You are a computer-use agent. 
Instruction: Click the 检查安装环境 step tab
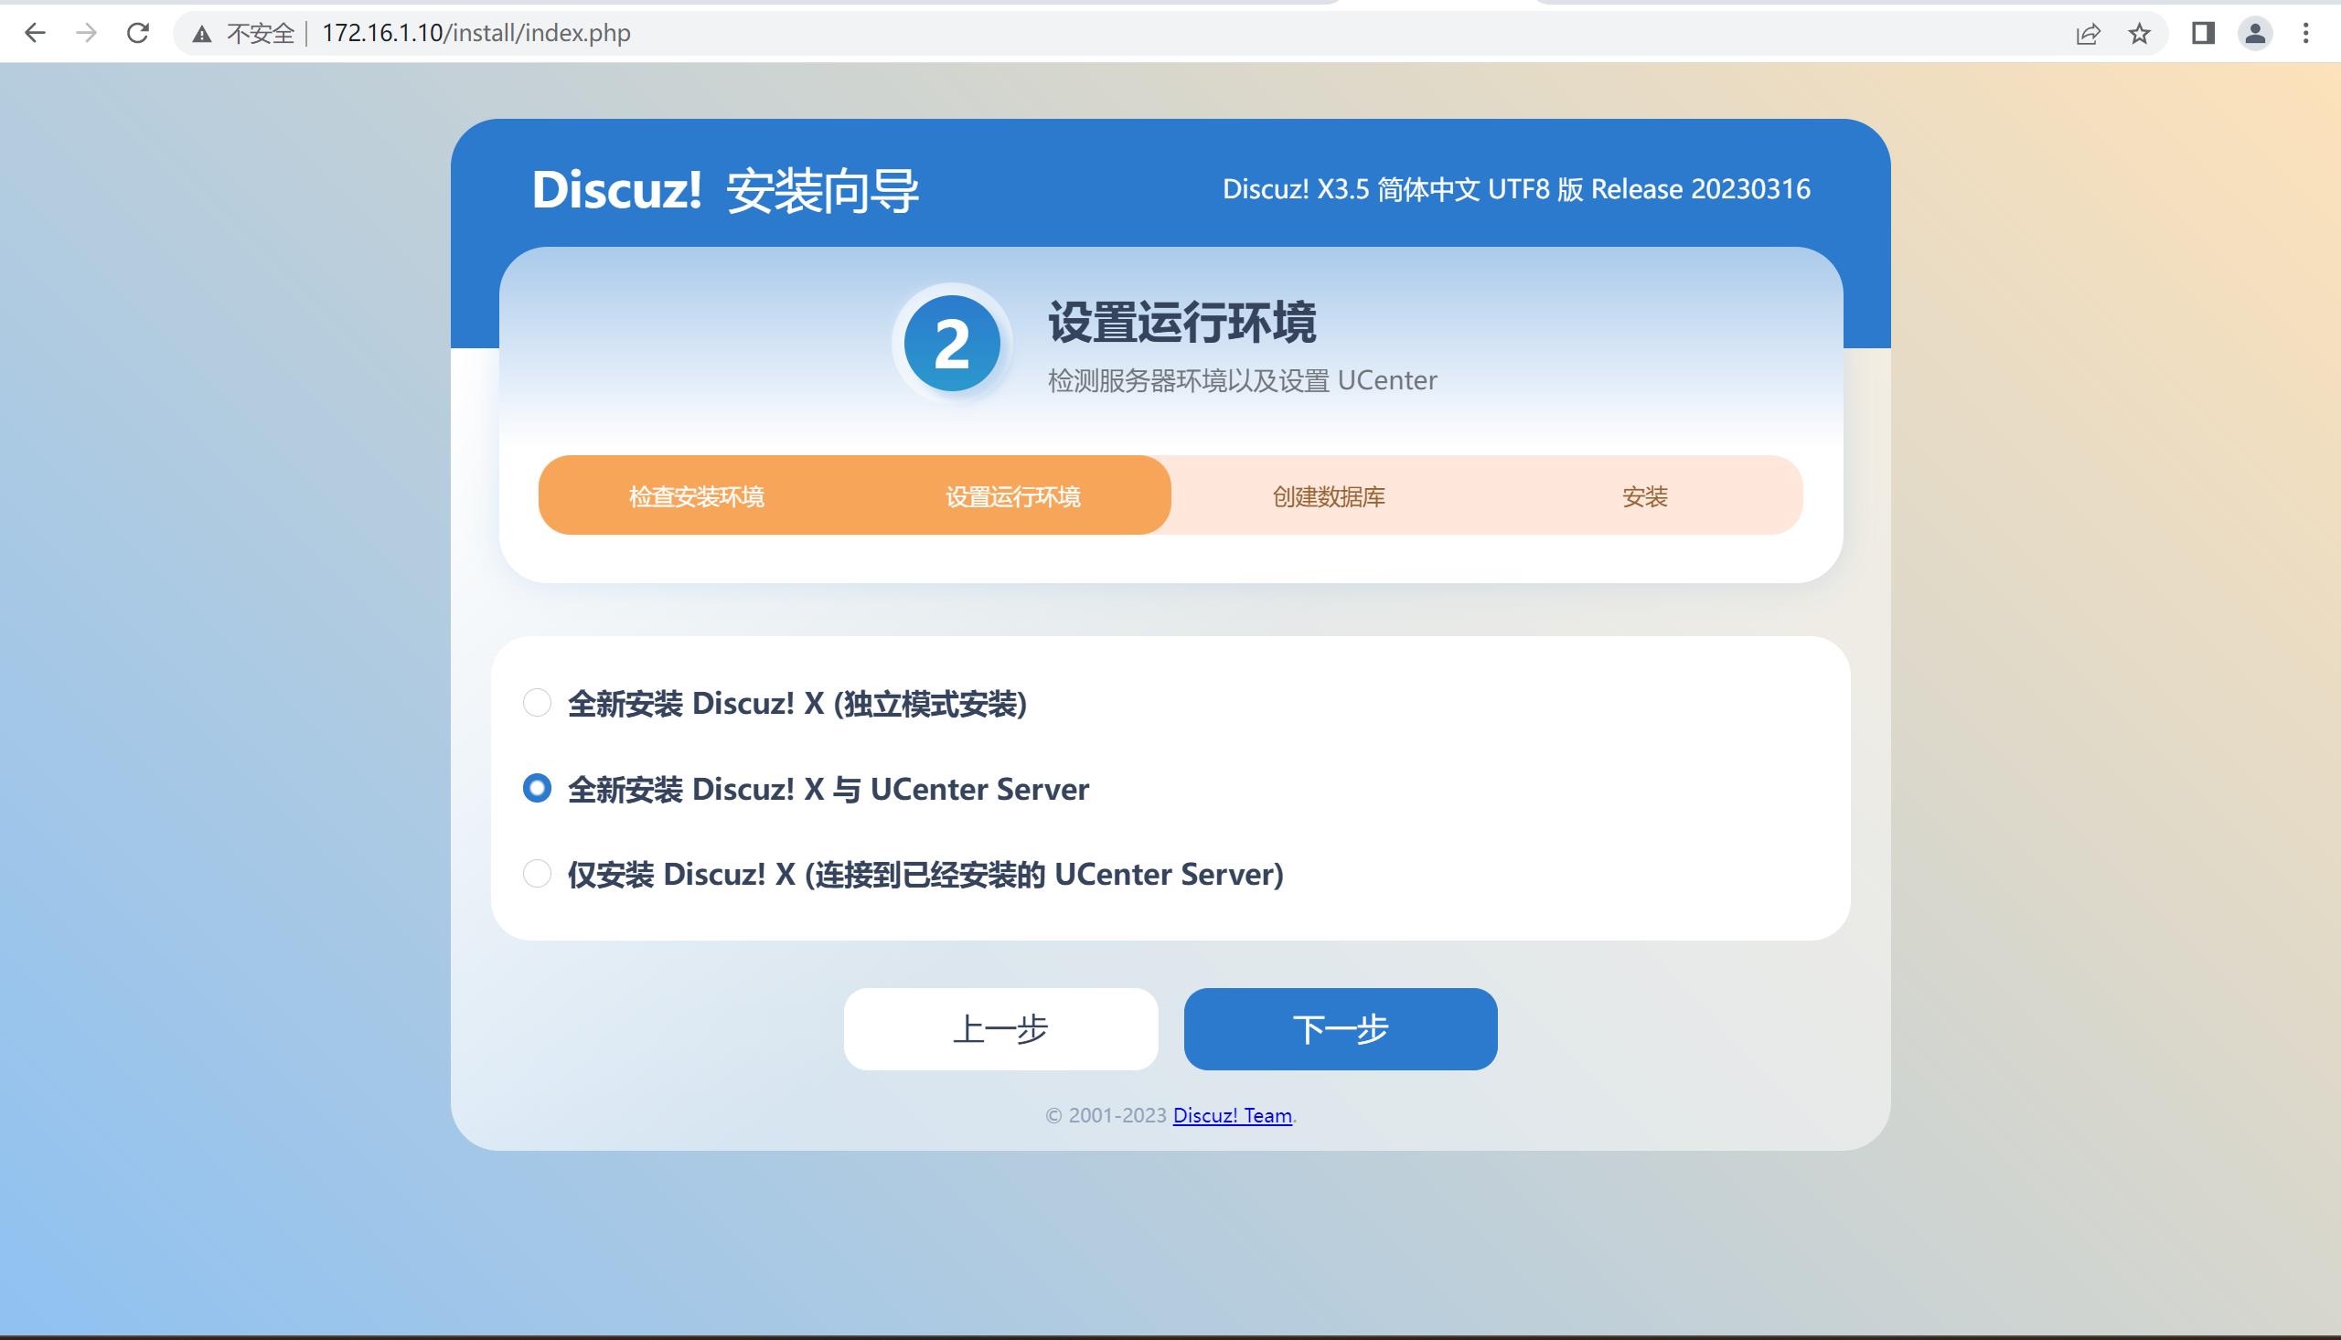697,496
